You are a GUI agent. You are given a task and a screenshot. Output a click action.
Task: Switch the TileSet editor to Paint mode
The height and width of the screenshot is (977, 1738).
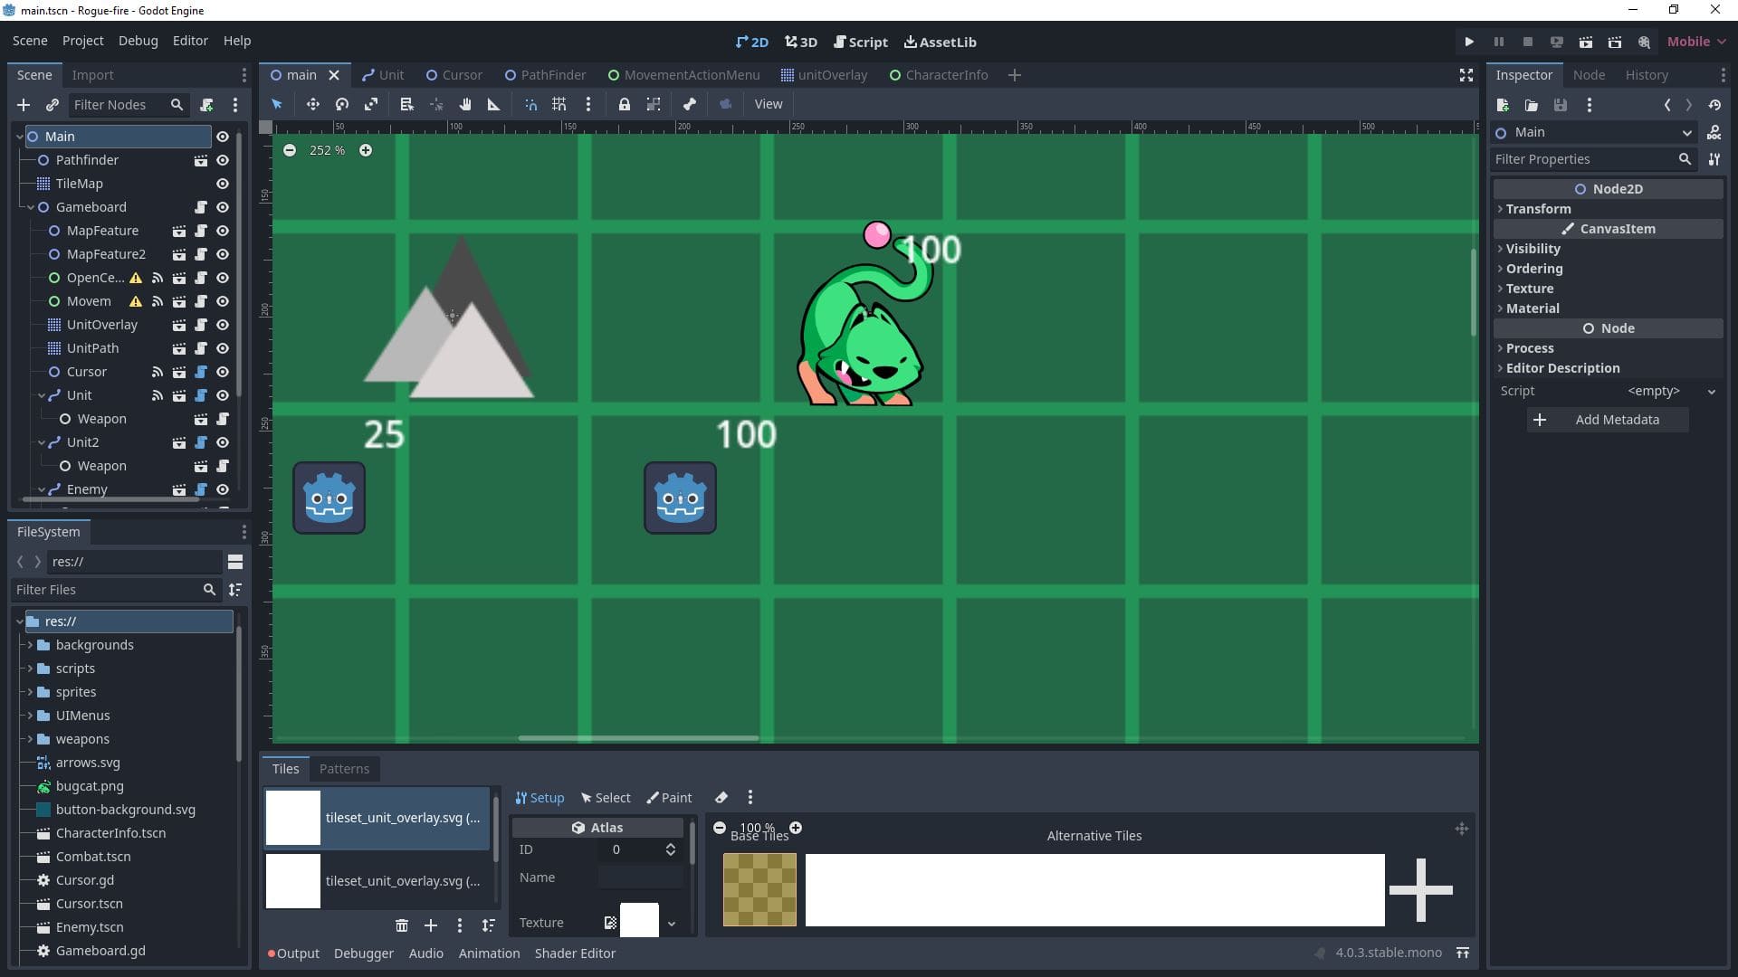coord(669,797)
